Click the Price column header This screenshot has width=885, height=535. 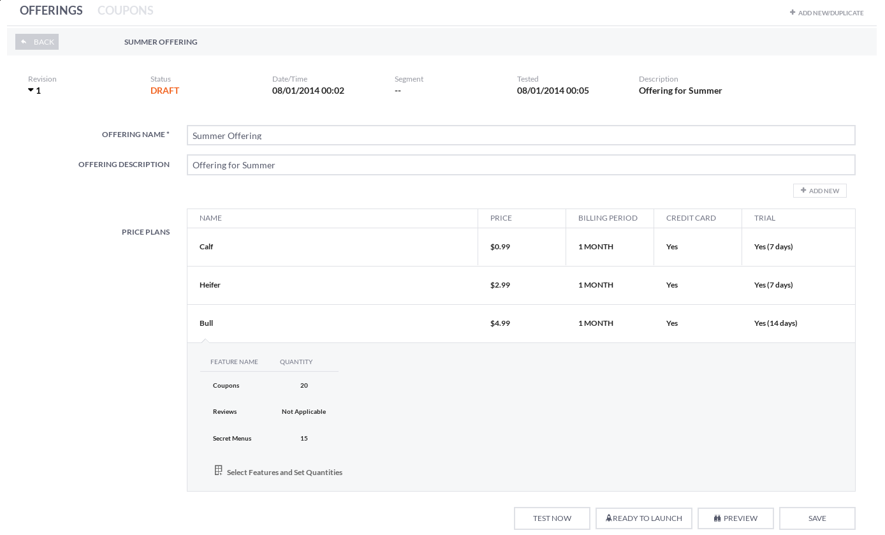tap(501, 218)
